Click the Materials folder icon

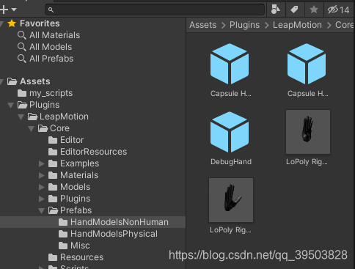pos(53,175)
